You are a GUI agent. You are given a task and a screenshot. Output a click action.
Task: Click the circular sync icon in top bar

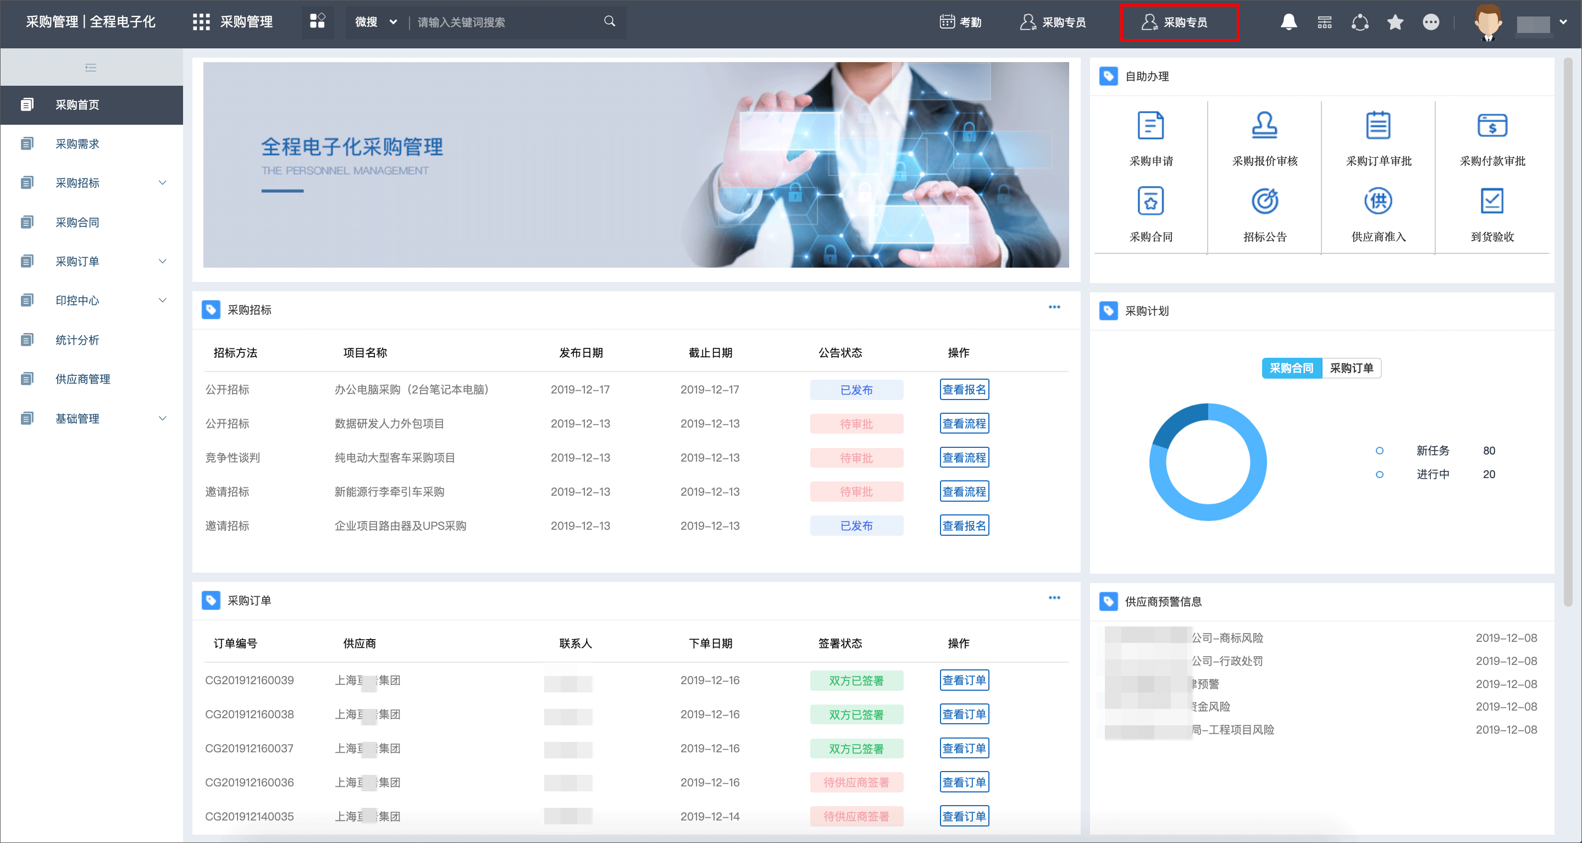tap(1360, 23)
